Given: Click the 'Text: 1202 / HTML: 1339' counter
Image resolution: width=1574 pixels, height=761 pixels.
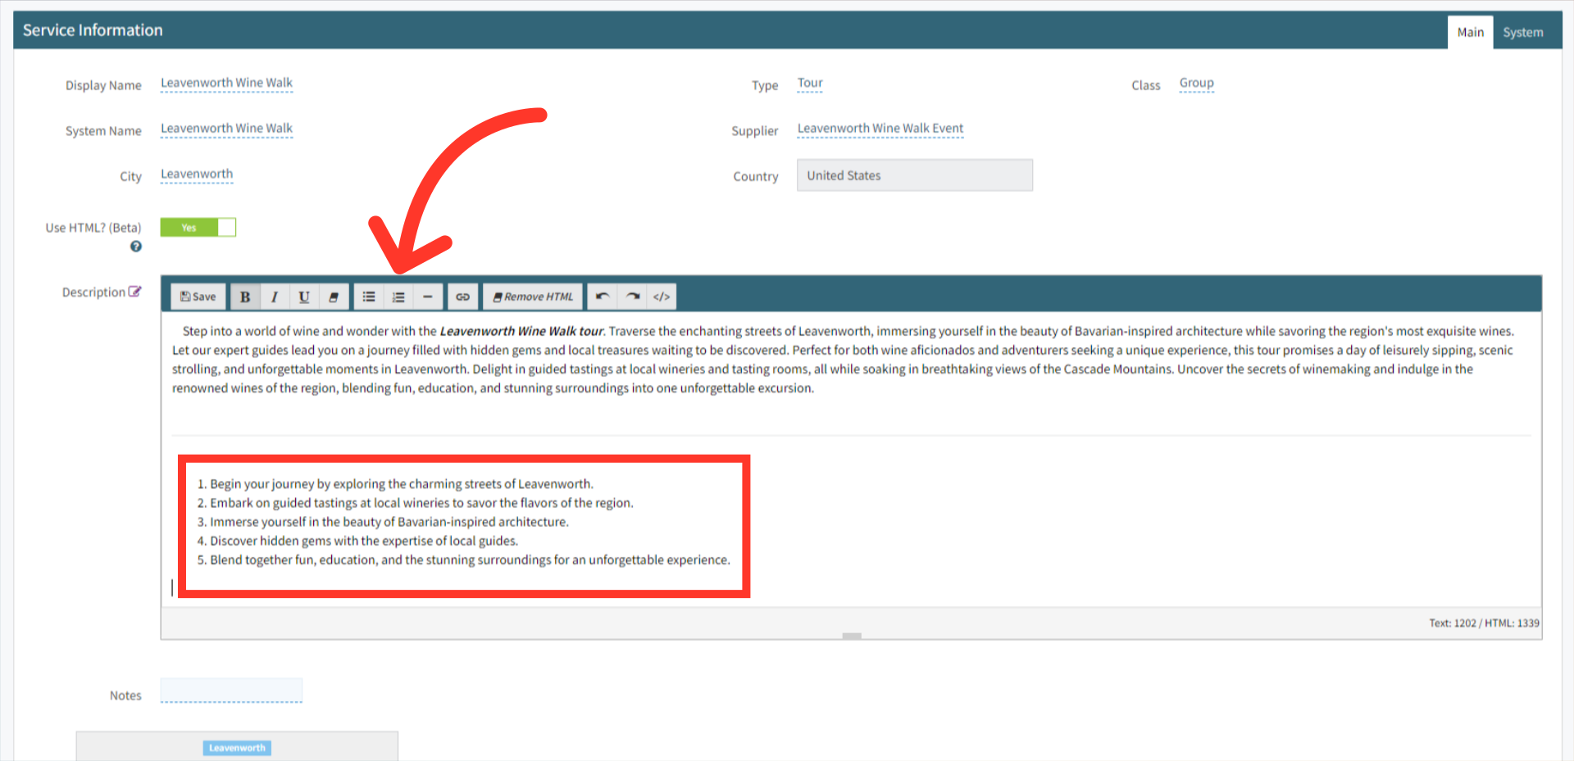Looking at the screenshot, I should coord(1485,623).
